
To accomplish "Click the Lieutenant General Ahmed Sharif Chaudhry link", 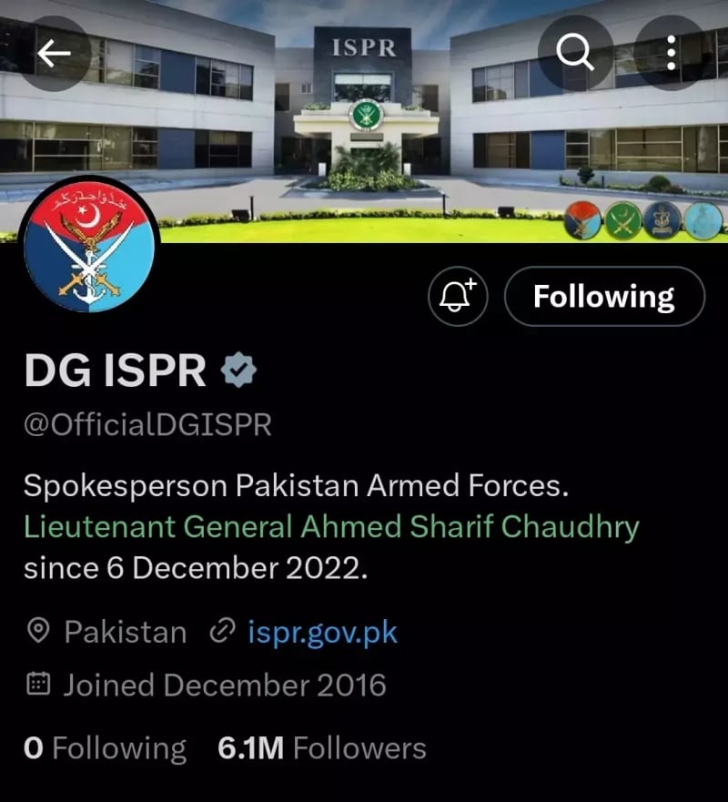I will [332, 527].
